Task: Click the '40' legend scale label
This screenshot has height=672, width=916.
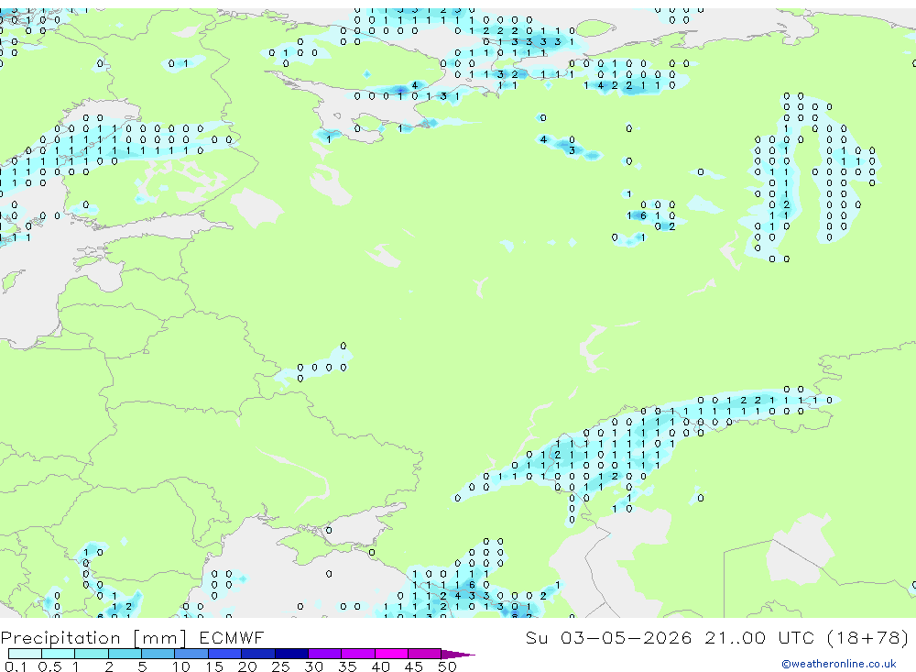Action: tap(380, 666)
